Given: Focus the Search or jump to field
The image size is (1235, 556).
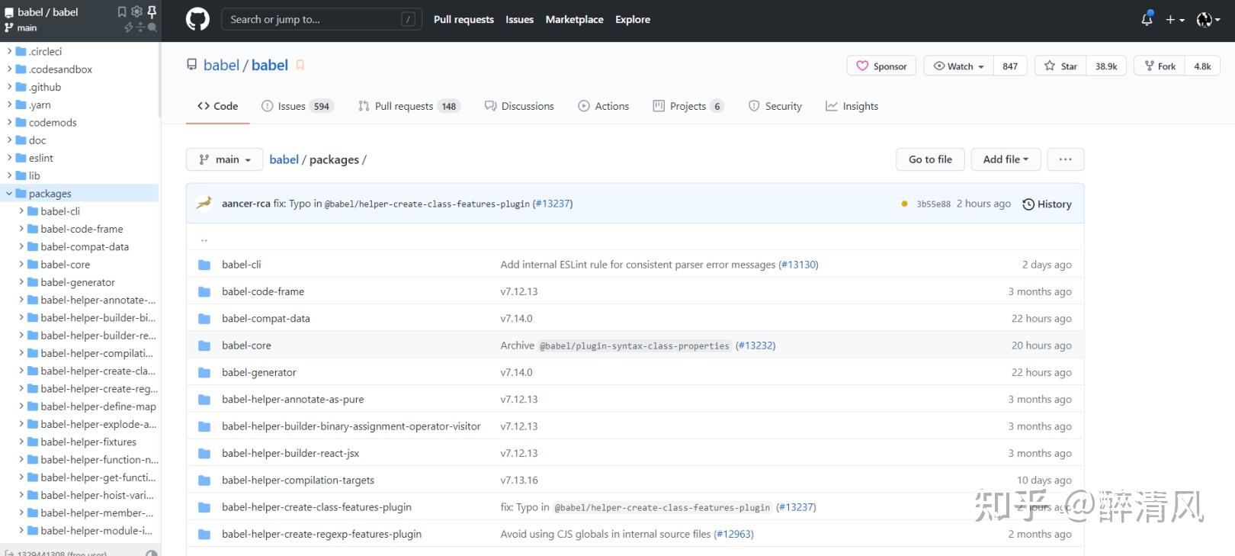Looking at the screenshot, I should coord(321,20).
